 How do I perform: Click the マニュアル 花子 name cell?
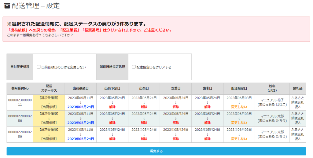coord(272,102)
